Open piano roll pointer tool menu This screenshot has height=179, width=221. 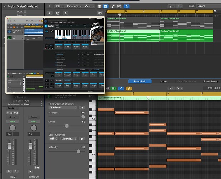(171, 88)
